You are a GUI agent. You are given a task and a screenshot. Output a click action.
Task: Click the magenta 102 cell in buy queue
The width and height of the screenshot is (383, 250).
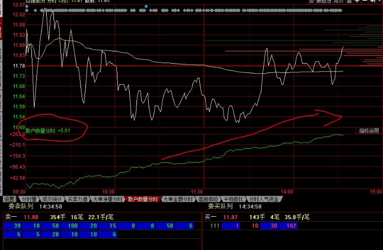tap(291, 226)
